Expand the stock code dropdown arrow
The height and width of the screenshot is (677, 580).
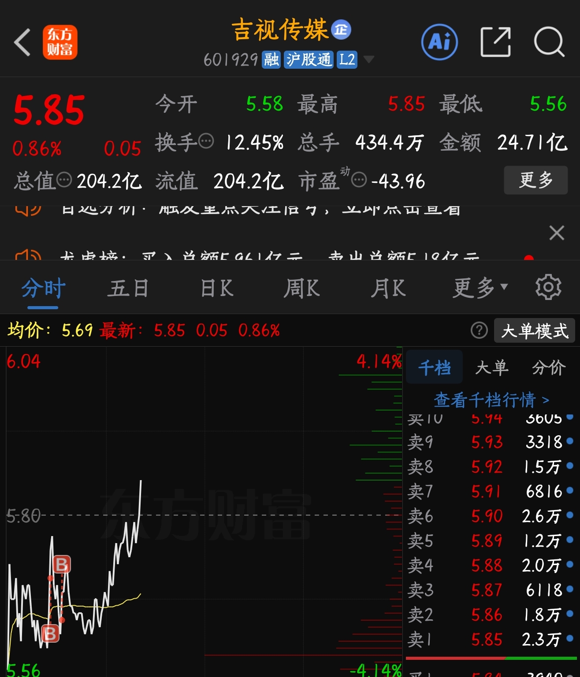click(368, 59)
